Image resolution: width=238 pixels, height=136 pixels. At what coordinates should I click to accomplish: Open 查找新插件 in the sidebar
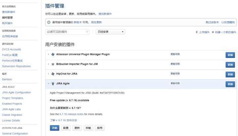(x=9, y=12)
